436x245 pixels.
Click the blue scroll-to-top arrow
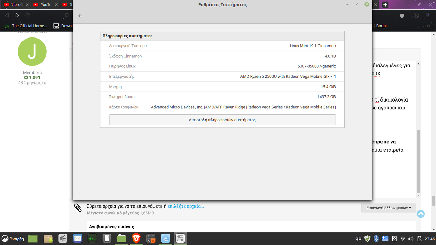point(421,214)
